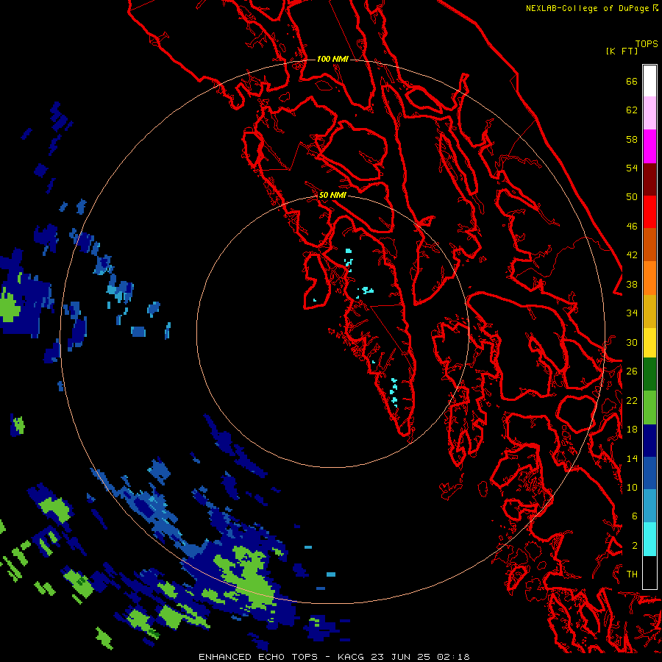Click the 02:18 timestamp
The height and width of the screenshot is (662, 662).
click(453, 657)
